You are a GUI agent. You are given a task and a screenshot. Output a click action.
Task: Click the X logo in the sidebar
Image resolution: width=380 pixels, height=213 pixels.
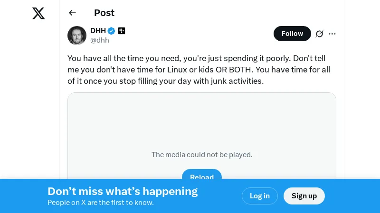(38, 13)
